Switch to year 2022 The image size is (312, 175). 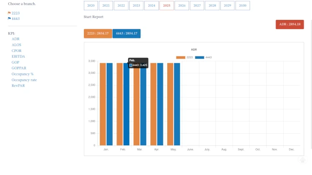[121, 5]
